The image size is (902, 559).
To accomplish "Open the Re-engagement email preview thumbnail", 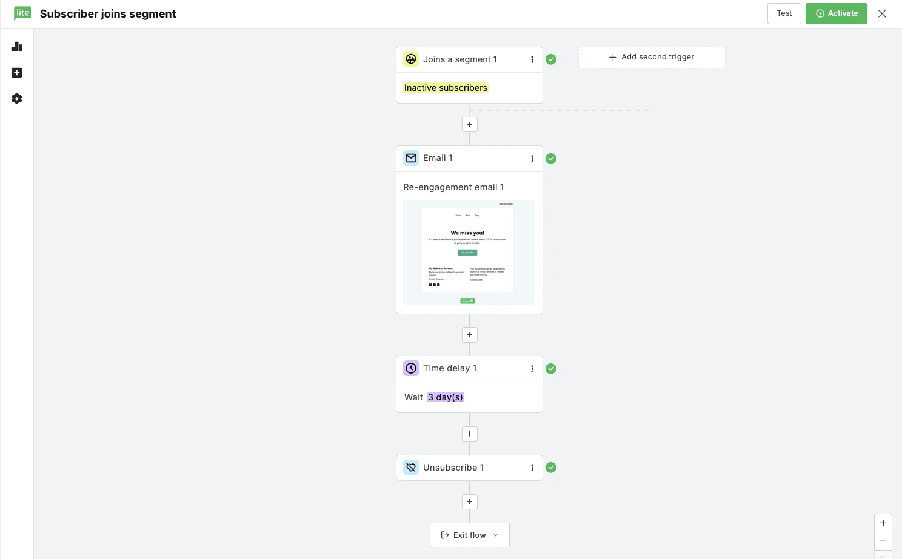I will click(x=469, y=252).
